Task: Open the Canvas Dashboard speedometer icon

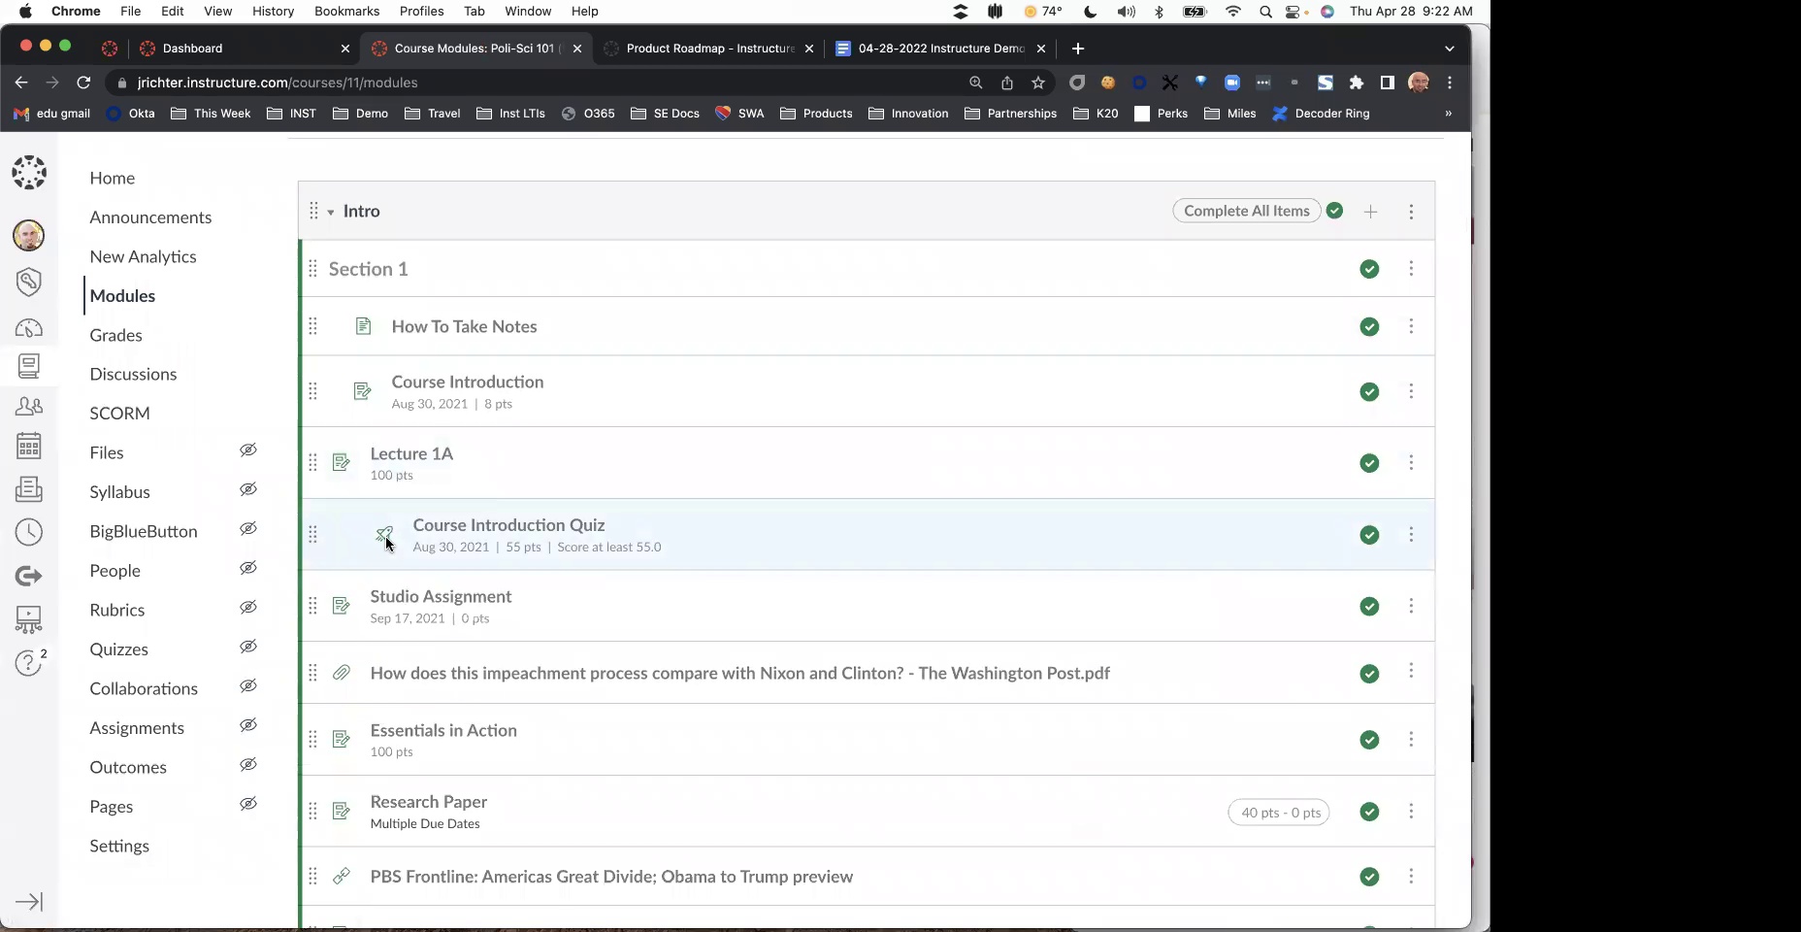Action: 29,328
